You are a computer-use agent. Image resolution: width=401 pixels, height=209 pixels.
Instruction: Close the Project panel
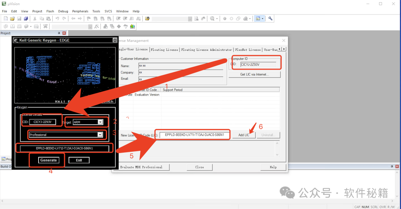click(64, 33)
